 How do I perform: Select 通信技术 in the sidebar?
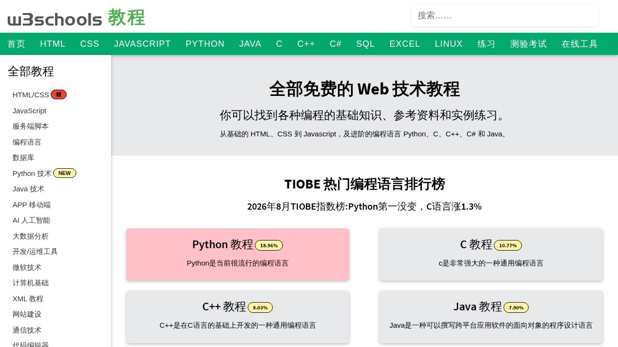point(27,330)
